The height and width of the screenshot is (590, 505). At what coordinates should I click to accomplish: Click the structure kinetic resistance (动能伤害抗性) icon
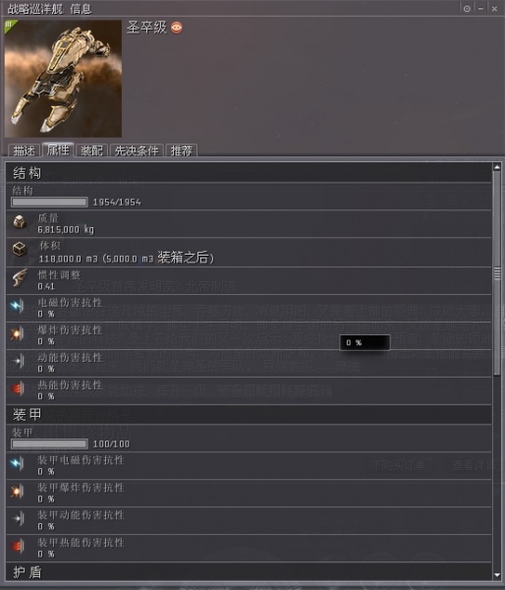[18, 361]
